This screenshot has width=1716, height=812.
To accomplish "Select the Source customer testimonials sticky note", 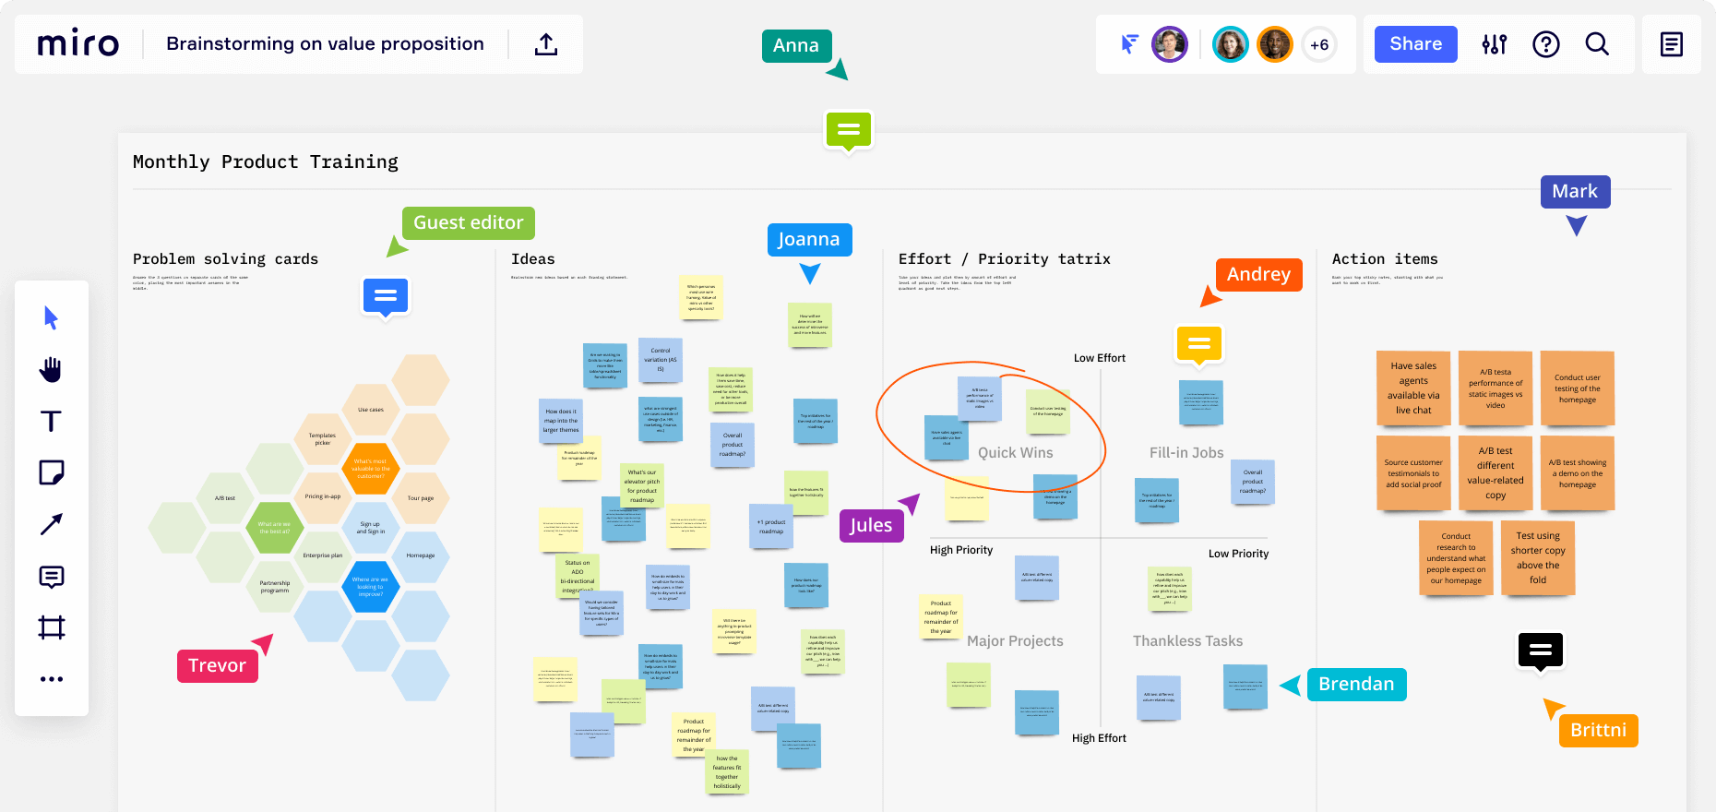I will [x=1413, y=473].
